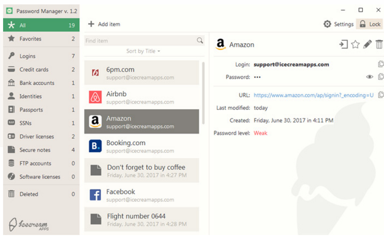This screenshot has height=239, width=384.
Task: Click the Passports sidebar icon
Action: coord(11,109)
